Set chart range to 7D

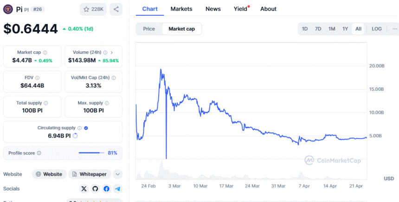[x=318, y=29]
